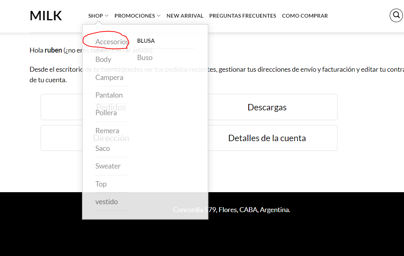This screenshot has height=256, width=404.
Task: Select Pollera from shop list
Action: tap(106, 113)
